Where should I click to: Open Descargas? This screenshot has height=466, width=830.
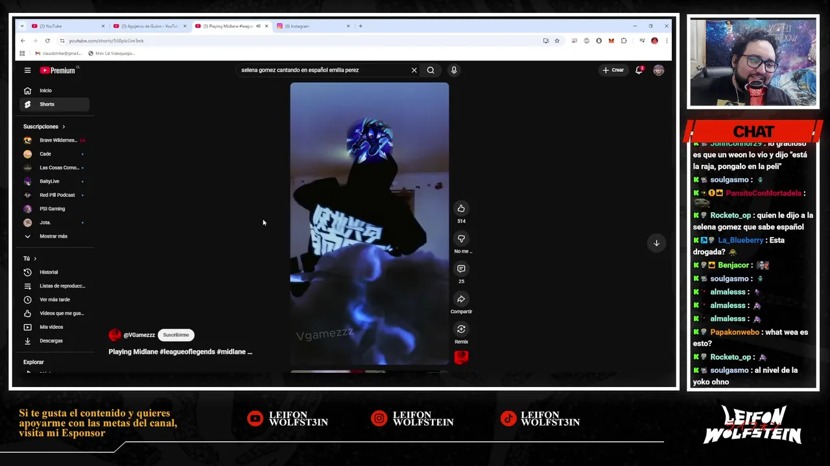pyautogui.click(x=54, y=340)
